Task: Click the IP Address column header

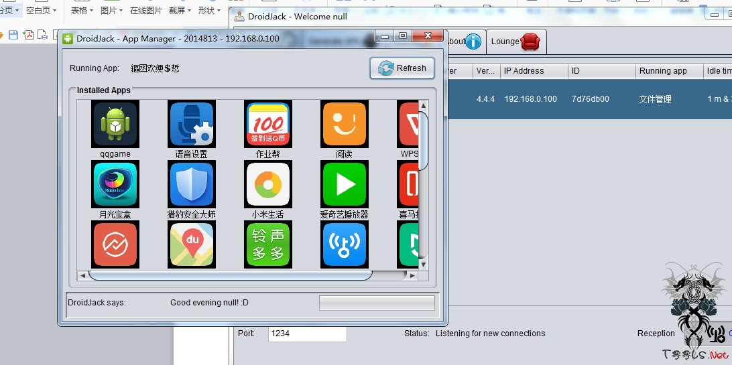Action: [534, 71]
